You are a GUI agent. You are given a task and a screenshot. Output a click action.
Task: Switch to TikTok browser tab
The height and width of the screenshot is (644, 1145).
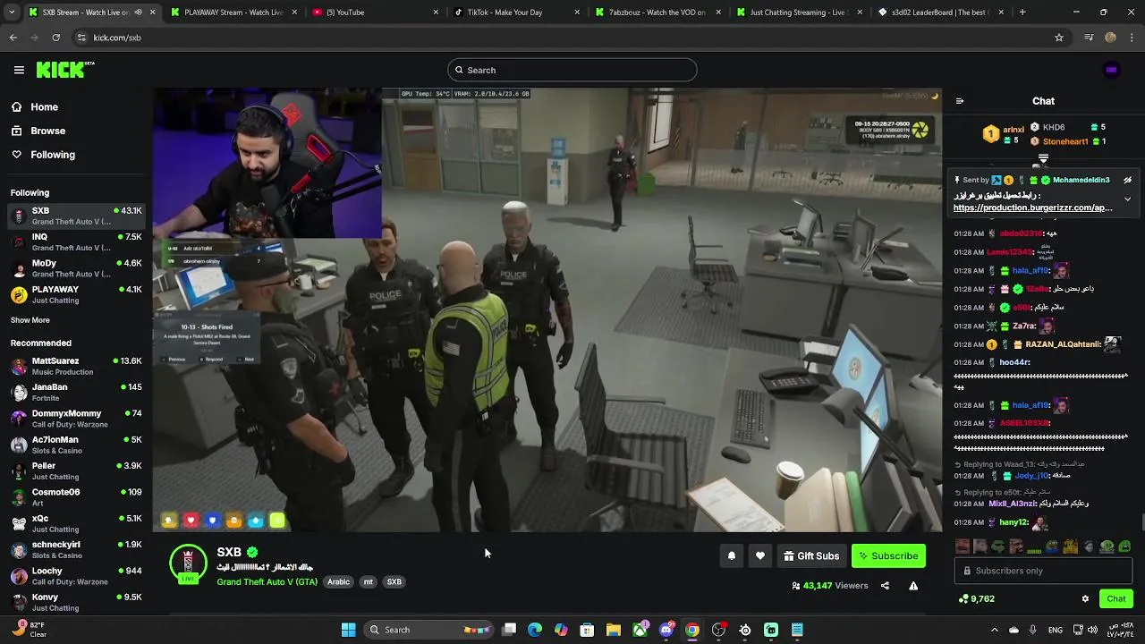pyautogui.click(x=517, y=13)
